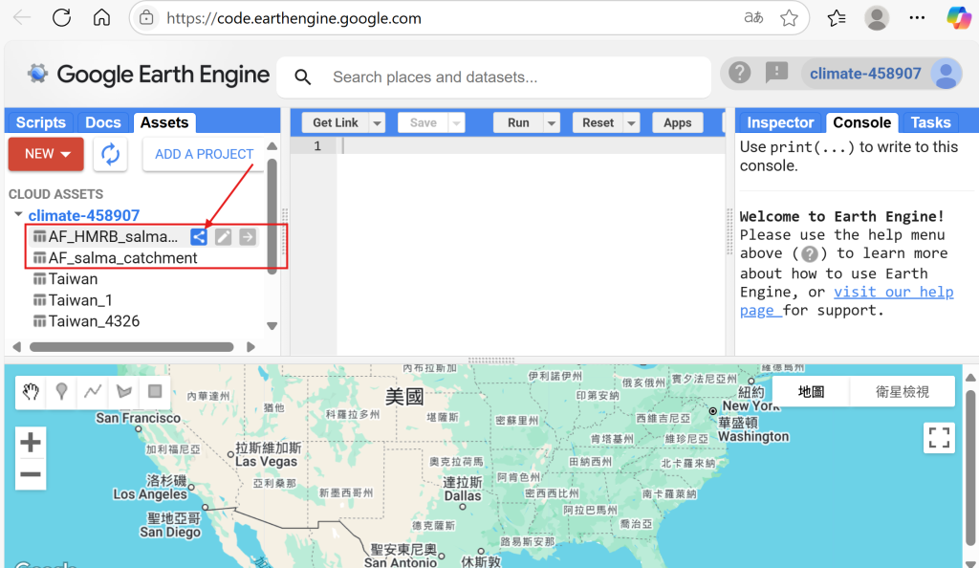Open the NEW asset dropdown
This screenshot has width=979, height=568.
(x=46, y=154)
